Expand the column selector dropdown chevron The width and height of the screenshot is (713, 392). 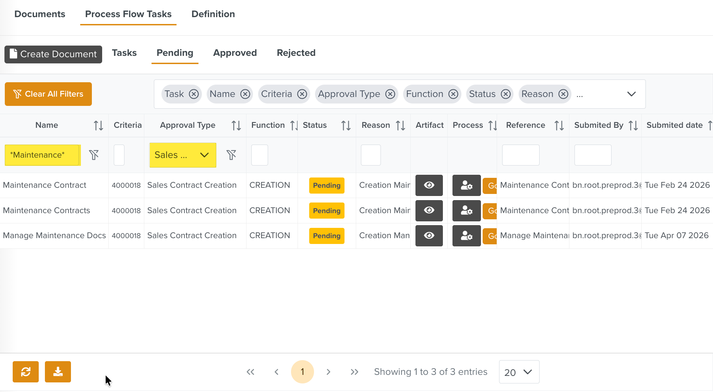click(x=631, y=94)
